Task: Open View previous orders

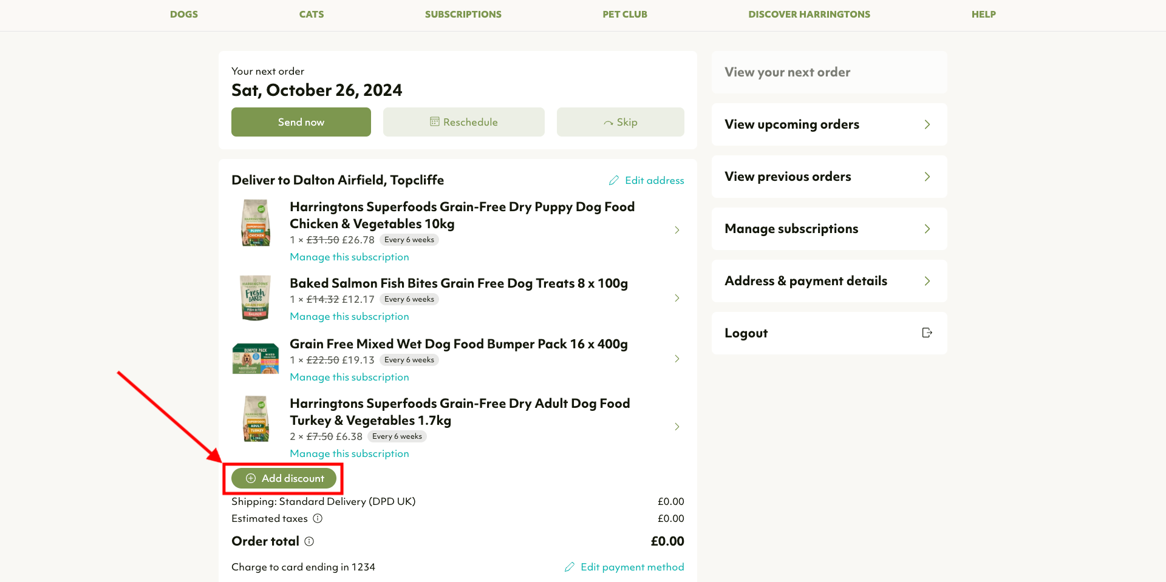Action: 830,177
